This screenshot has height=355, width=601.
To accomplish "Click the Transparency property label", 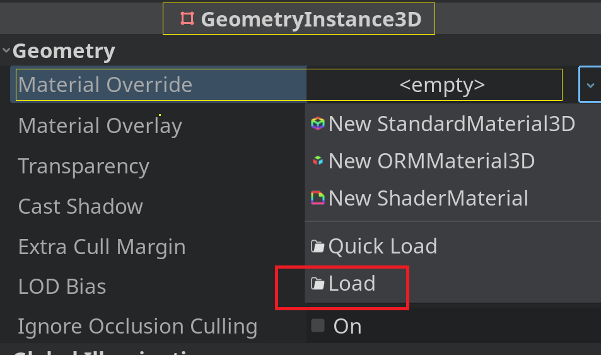I will tap(83, 166).
